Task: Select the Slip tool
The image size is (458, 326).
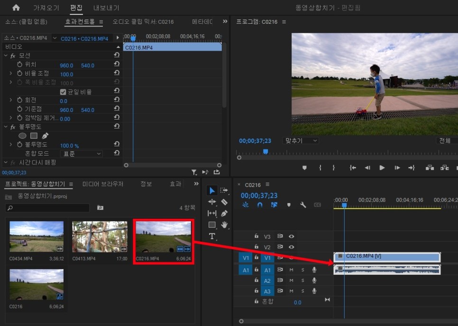Action: [212, 214]
